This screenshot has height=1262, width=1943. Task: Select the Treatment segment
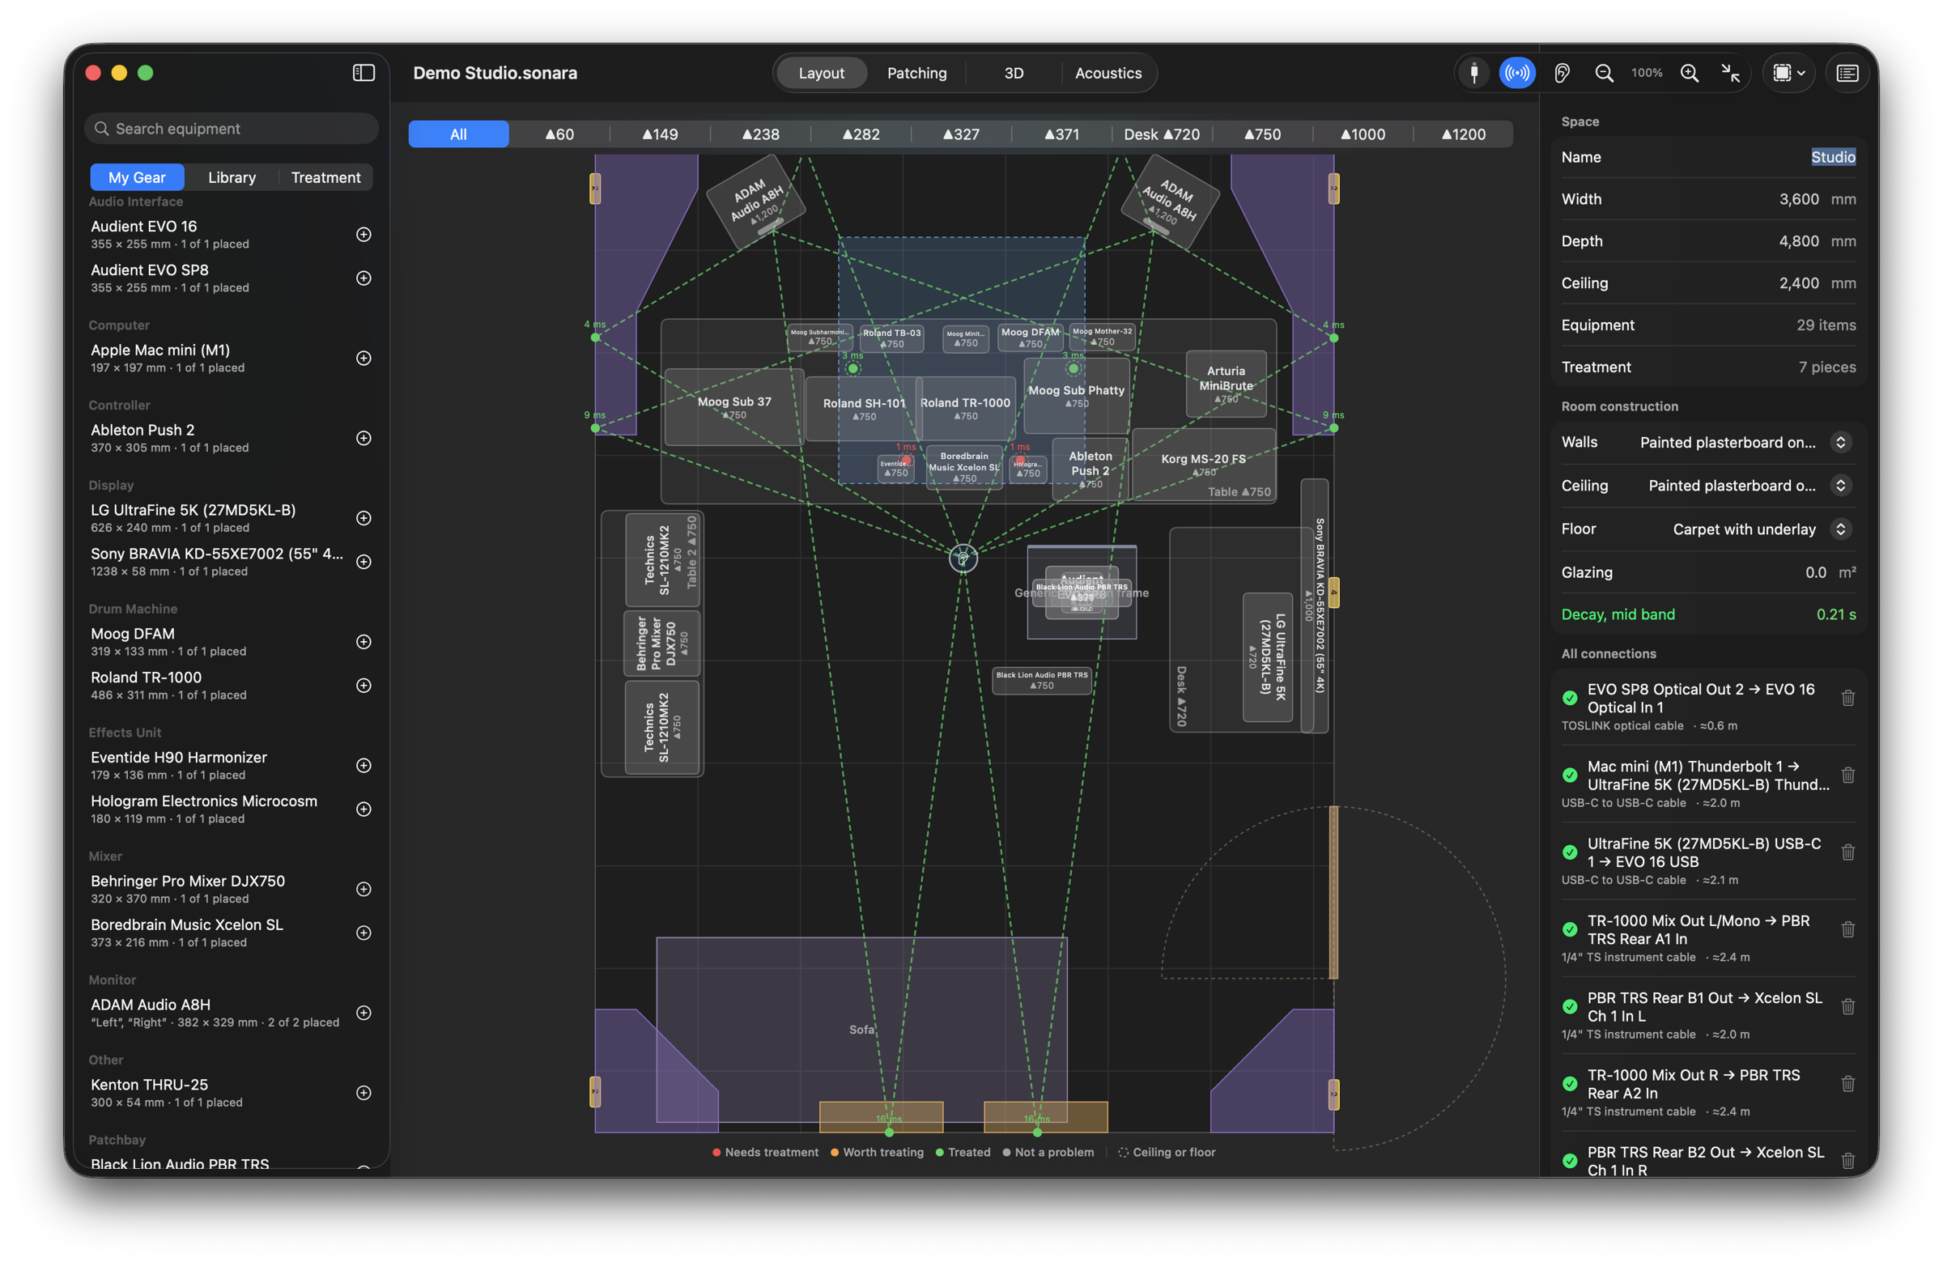325,177
